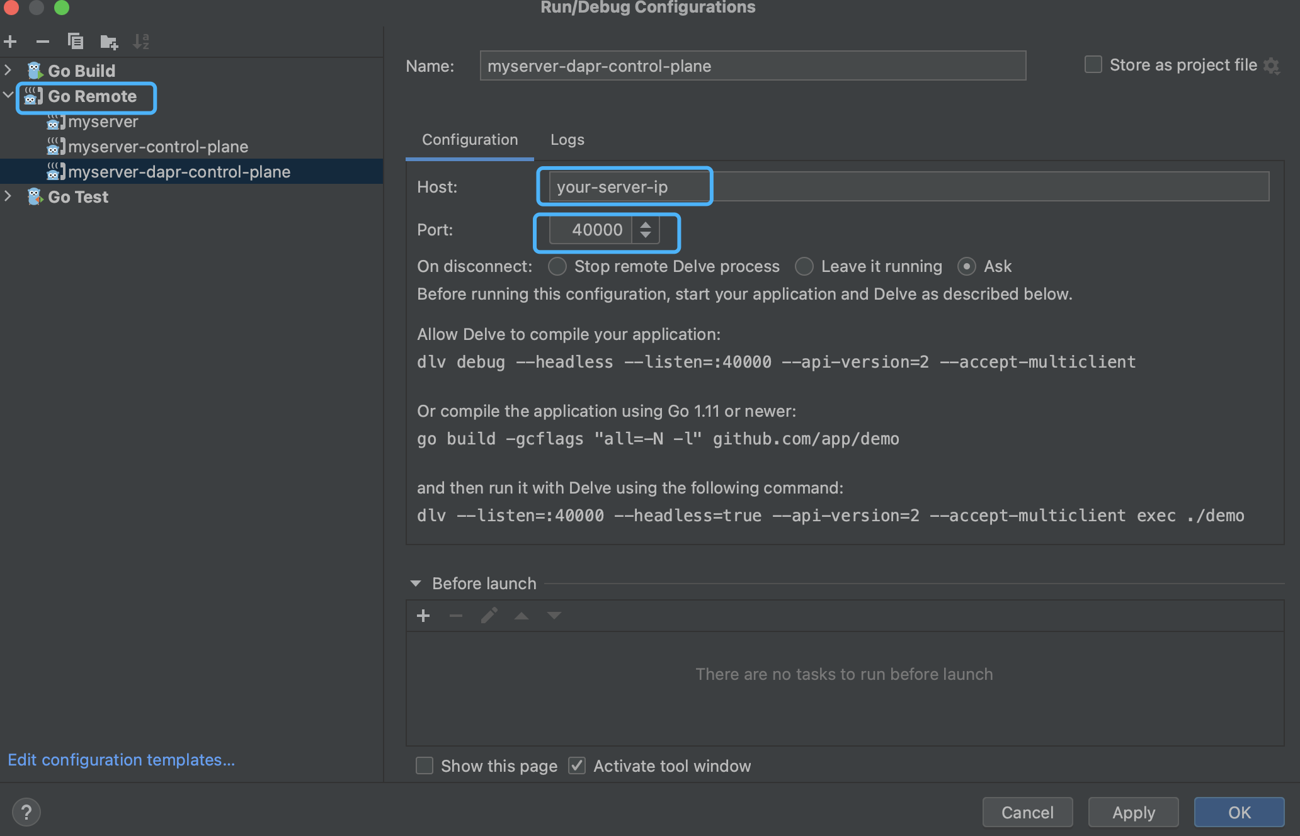
Task: Add a new configuration with plus icon
Action: [10, 42]
